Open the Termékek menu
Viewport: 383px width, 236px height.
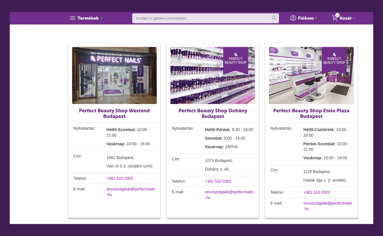tap(86, 18)
